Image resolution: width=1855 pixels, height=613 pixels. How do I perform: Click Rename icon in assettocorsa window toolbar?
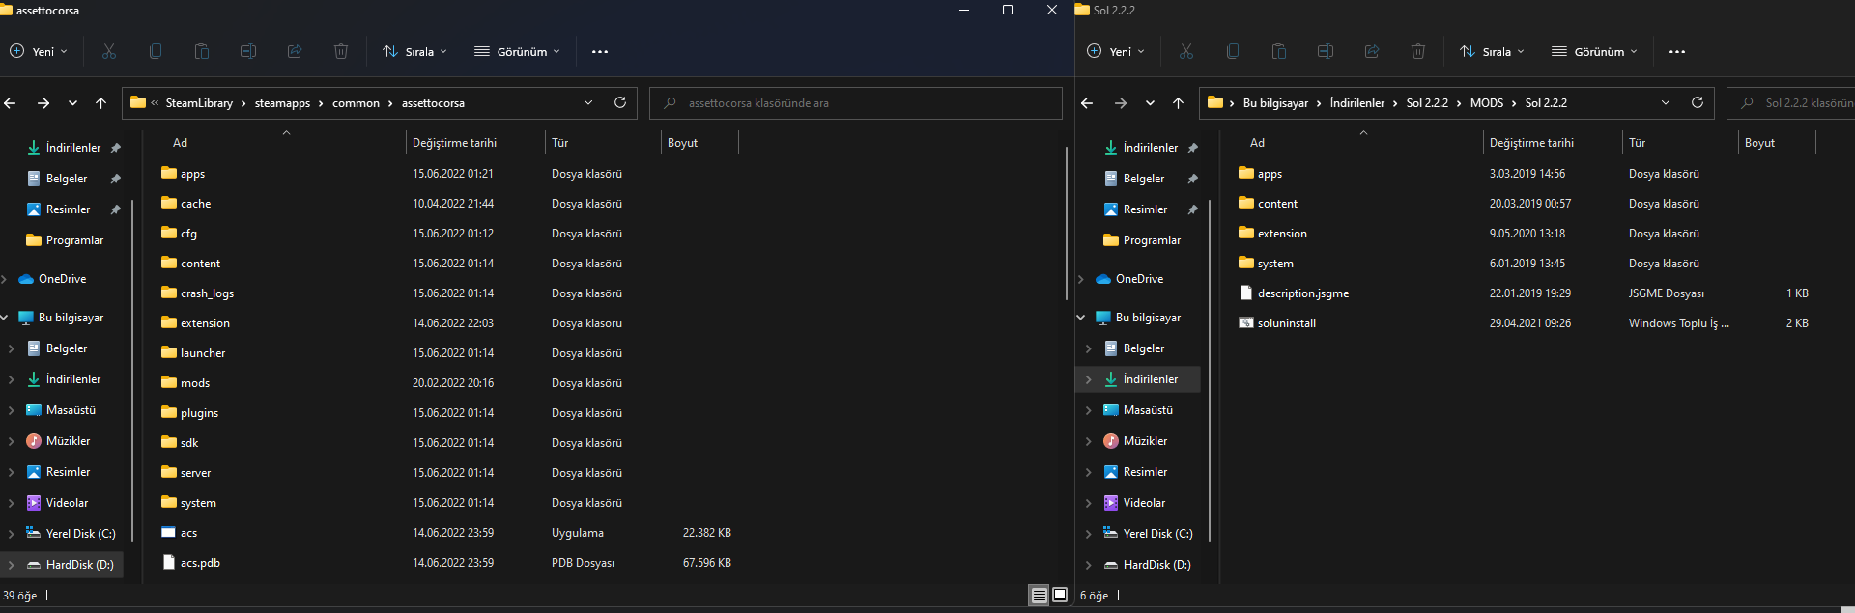point(248,51)
